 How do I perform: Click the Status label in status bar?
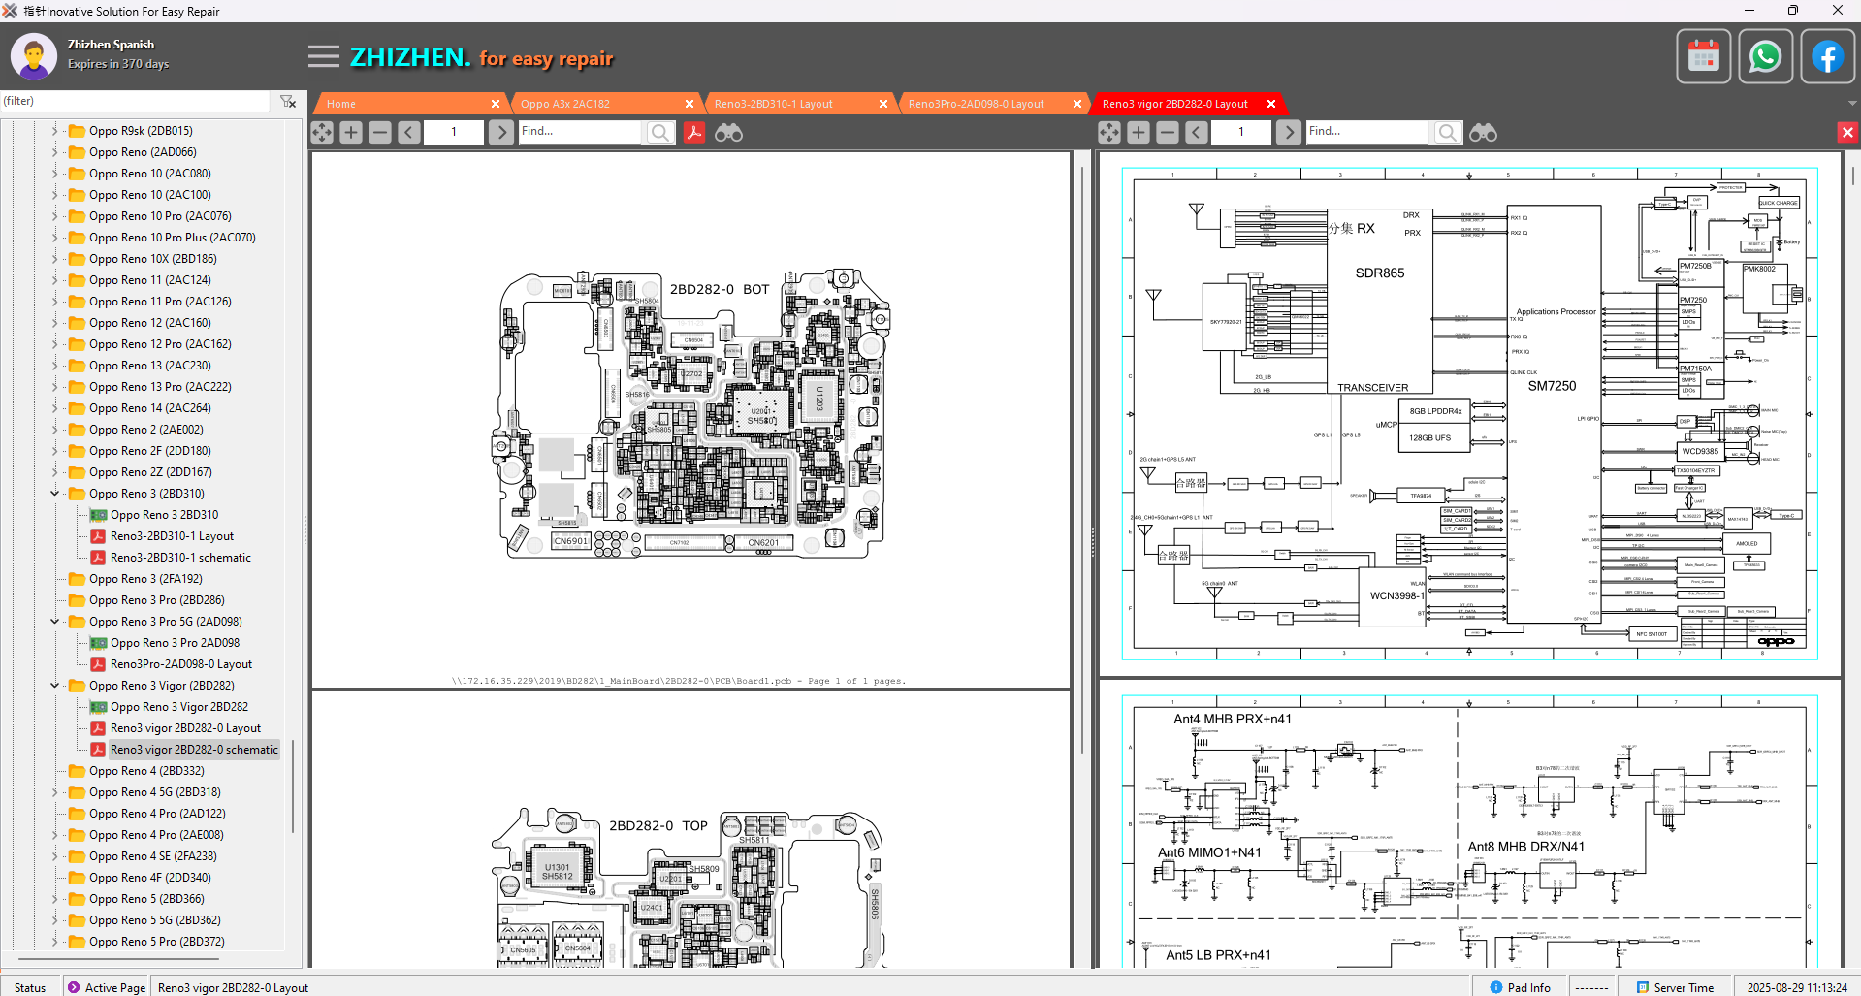(x=30, y=987)
